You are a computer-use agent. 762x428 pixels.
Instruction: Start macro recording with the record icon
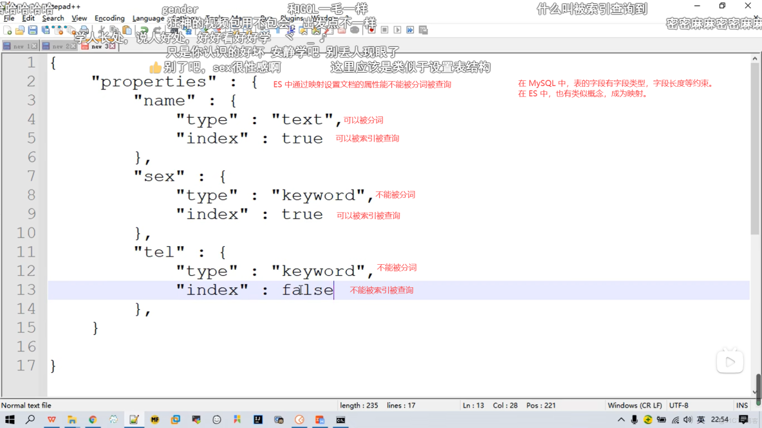371,30
